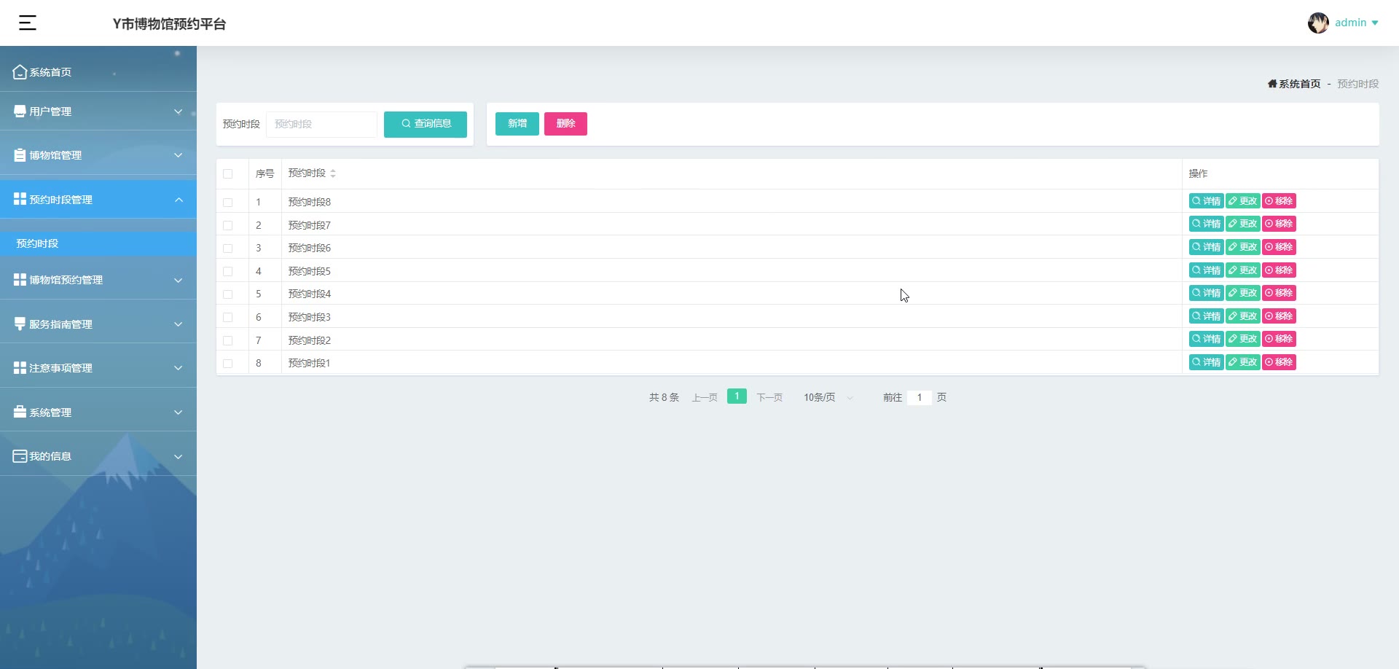Tick the checkbox for 预约时段6 row
The width and height of the screenshot is (1399, 669).
tap(227, 248)
